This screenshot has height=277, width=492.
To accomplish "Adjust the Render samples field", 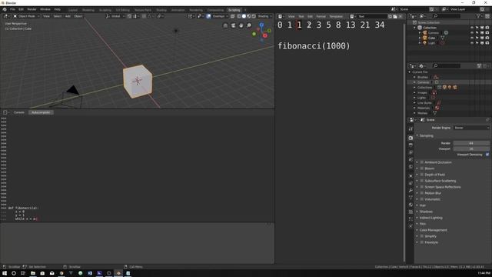I will (x=471, y=143).
